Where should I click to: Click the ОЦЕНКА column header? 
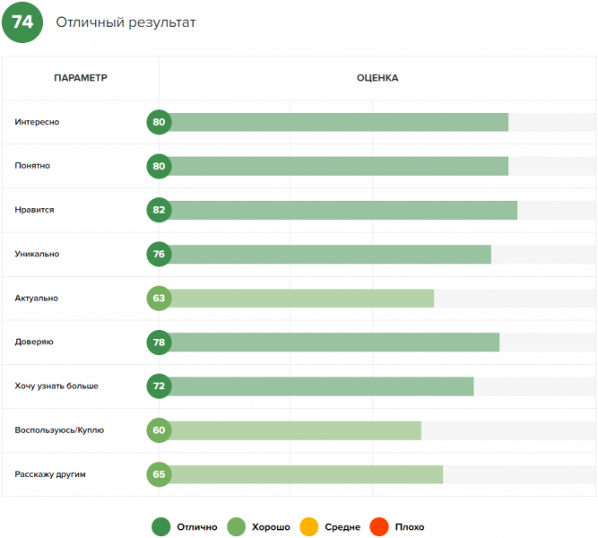[x=377, y=78]
